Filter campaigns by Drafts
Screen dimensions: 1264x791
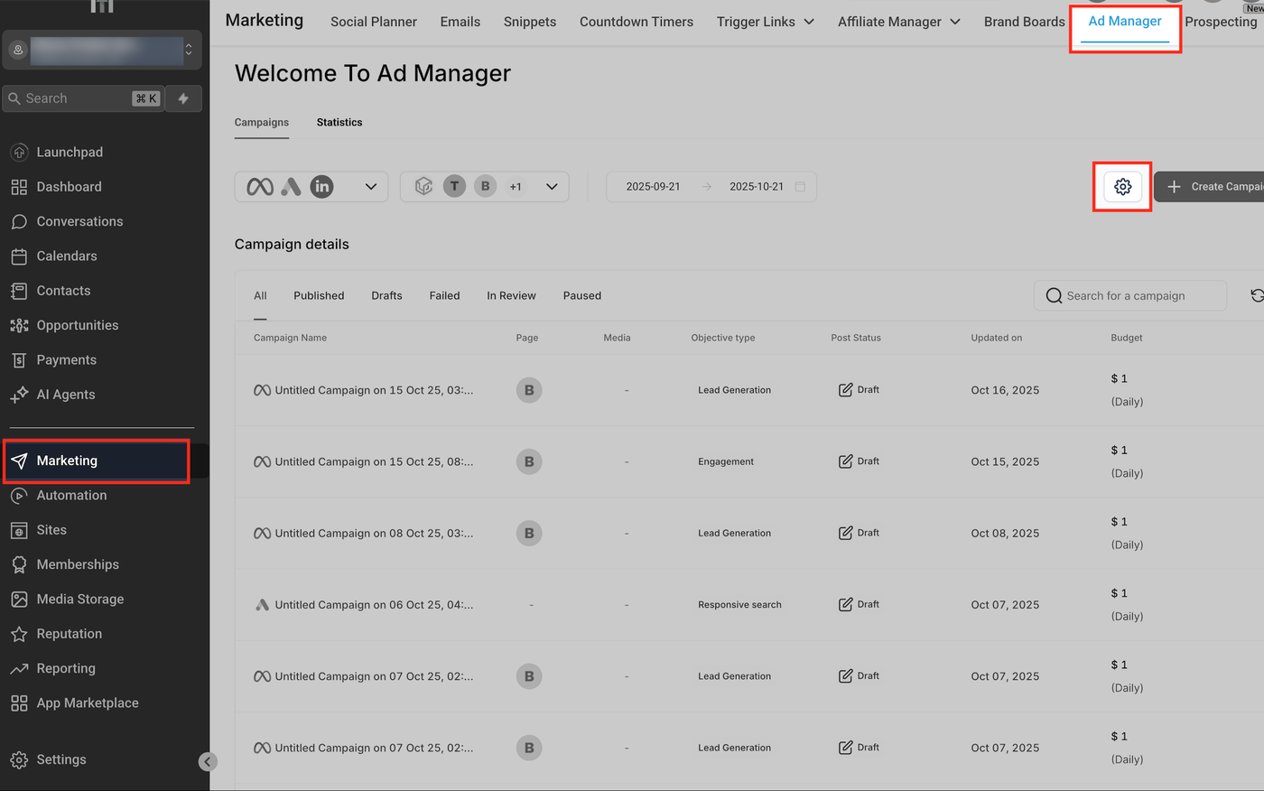[x=386, y=296]
